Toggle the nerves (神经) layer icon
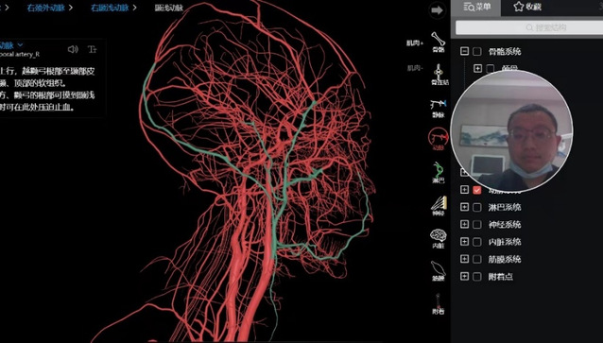Image resolution: width=603 pixels, height=343 pixels. coord(439,206)
